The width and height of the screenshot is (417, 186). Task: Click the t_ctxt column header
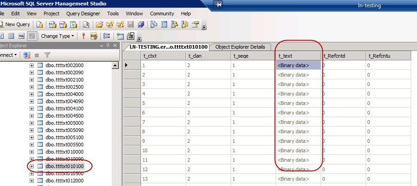click(163, 56)
